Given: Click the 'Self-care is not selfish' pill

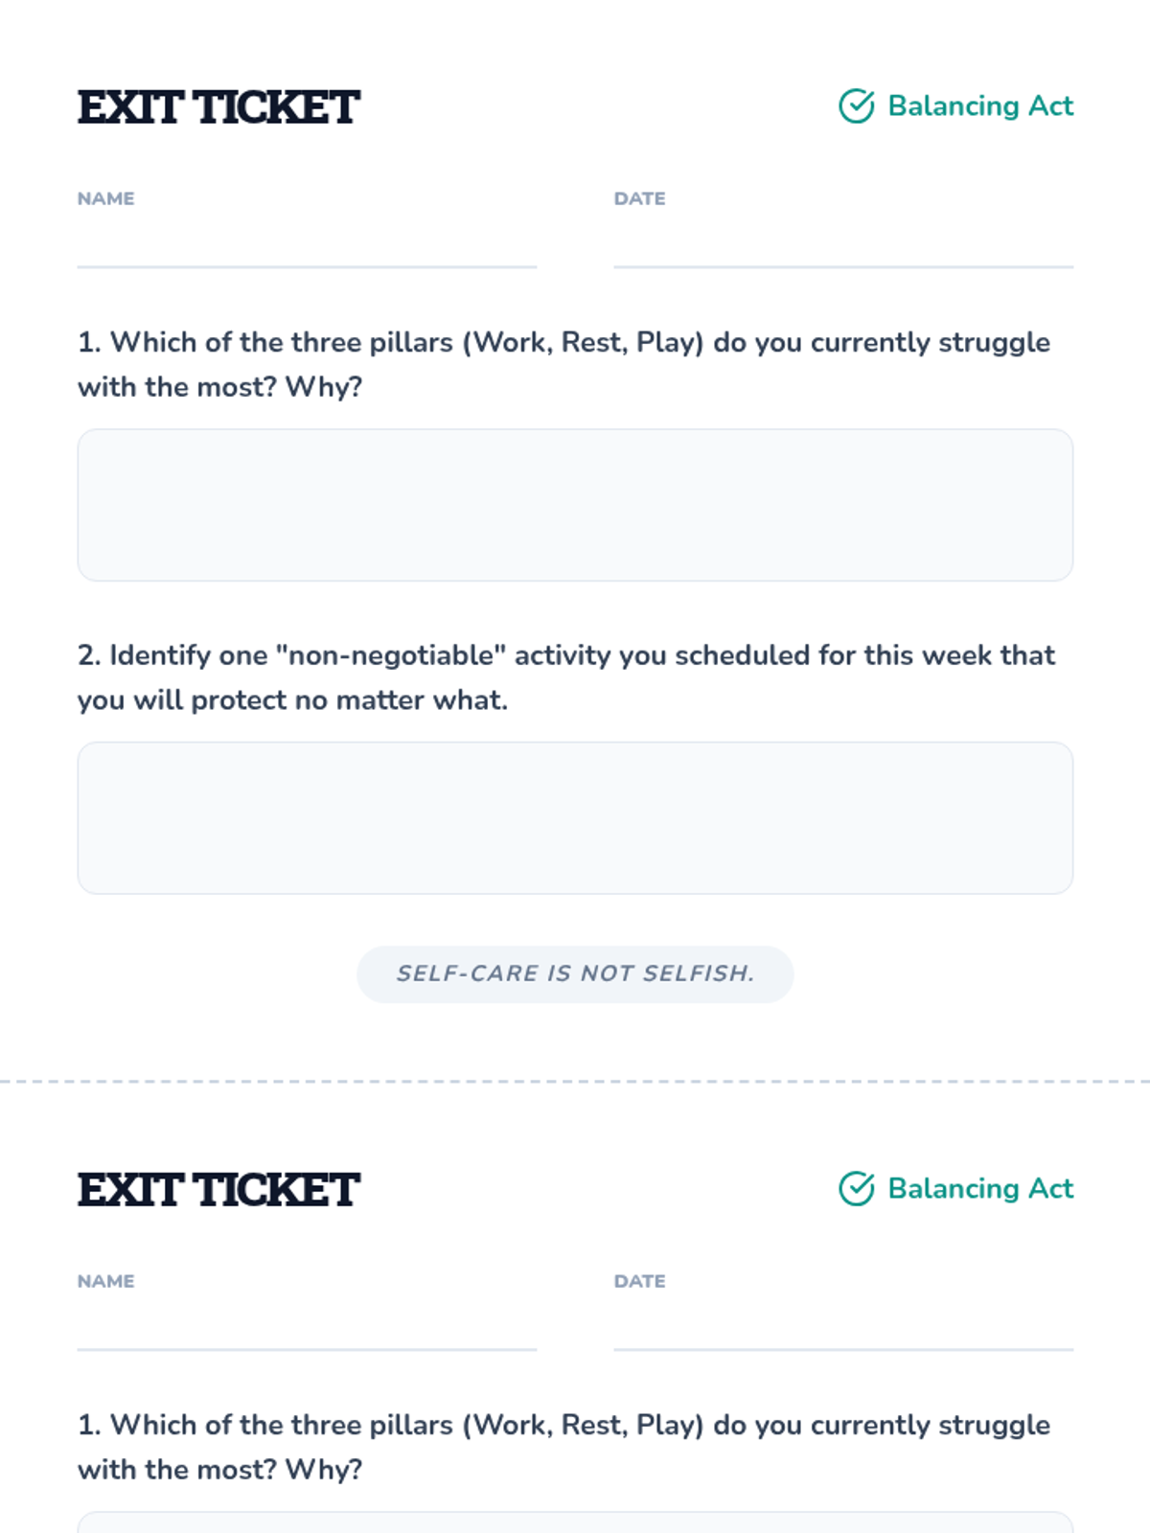Looking at the screenshot, I should coord(575,974).
